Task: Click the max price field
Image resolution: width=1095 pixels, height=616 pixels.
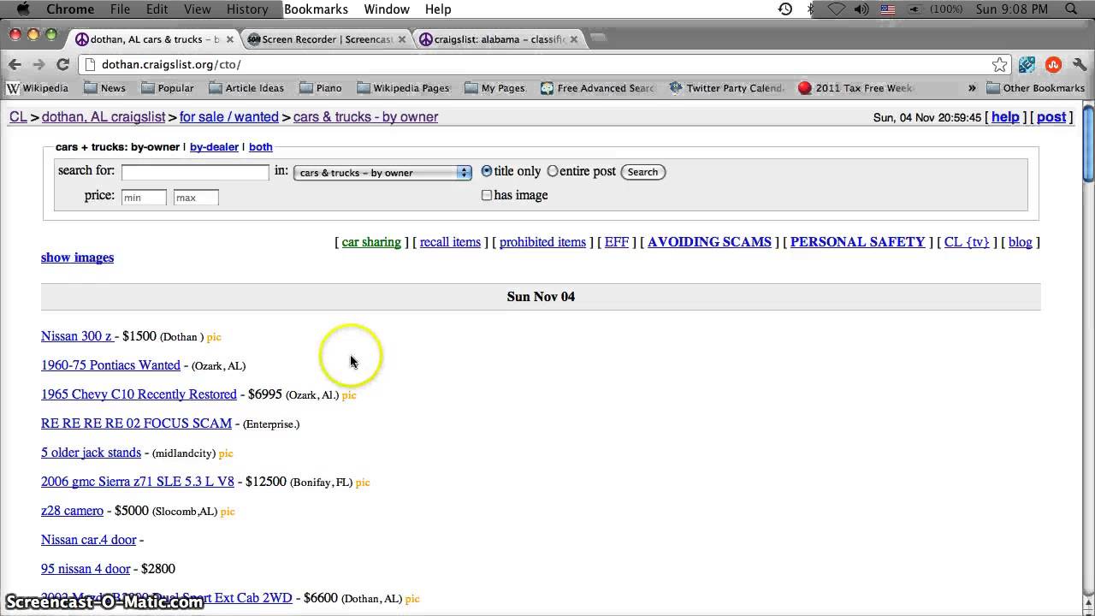Action: [196, 198]
